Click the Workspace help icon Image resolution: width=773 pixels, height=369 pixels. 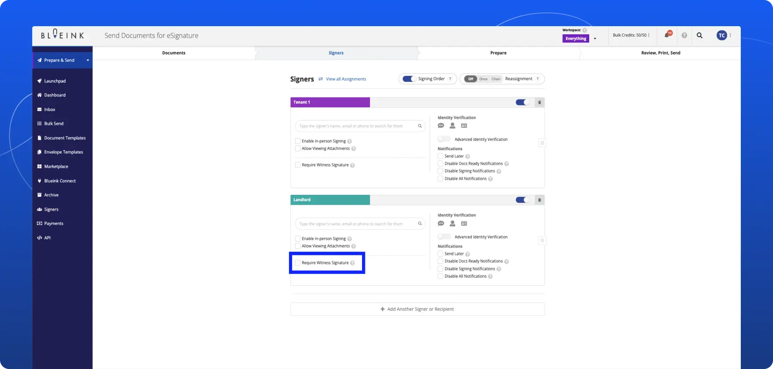tap(584, 30)
